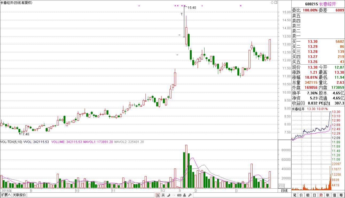Click the MAVOL1: 173891.20 label
This screenshot has width=345, height=198.
pyautogui.click(x=98, y=142)
